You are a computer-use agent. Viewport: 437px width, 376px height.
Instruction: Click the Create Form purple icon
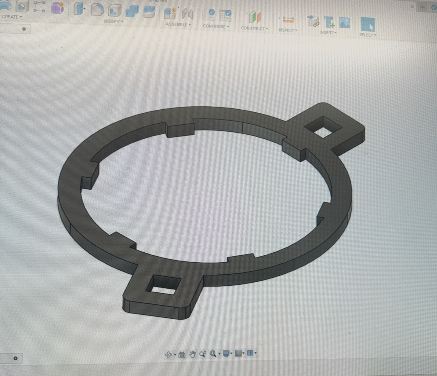[x=57, y=8]
